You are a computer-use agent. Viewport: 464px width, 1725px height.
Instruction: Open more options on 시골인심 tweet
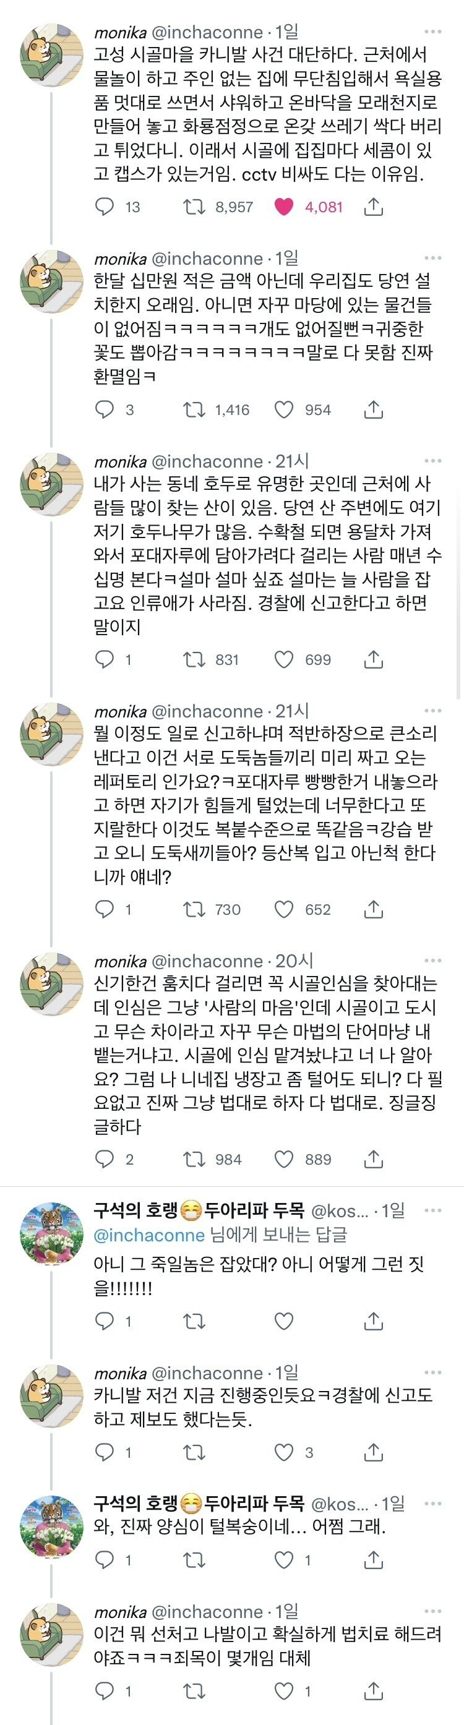(432, 961)
